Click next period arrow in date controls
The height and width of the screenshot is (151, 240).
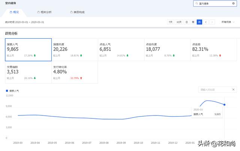(x=212, y=22)
